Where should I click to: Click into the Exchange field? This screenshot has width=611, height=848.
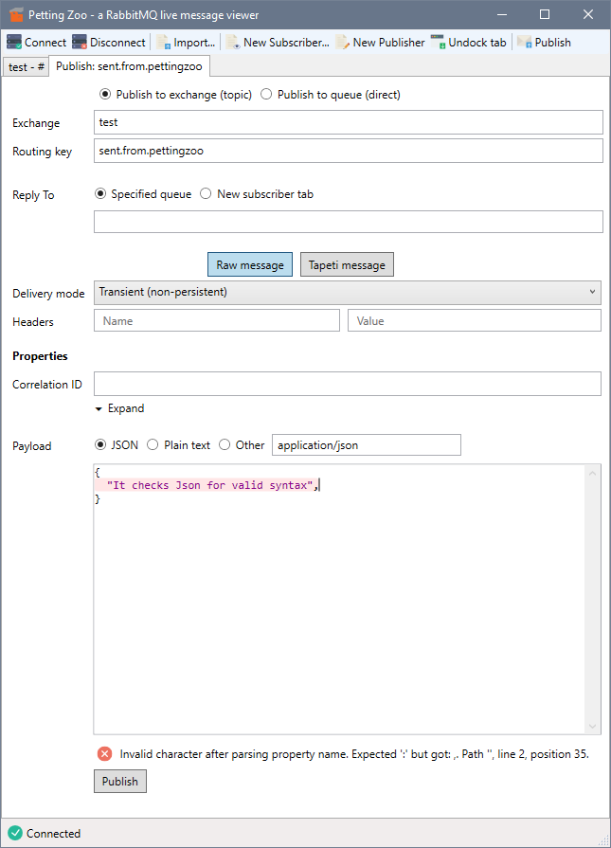349,122
